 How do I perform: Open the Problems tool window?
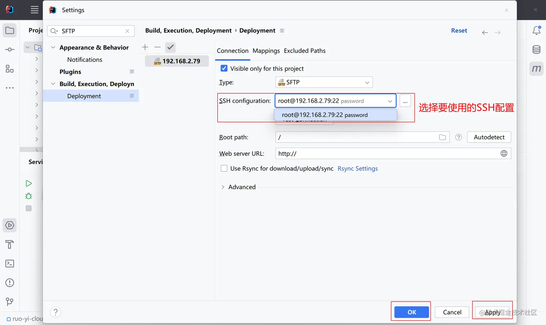10,283
